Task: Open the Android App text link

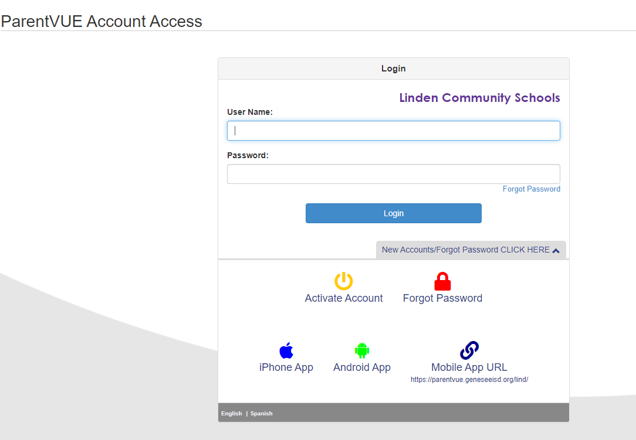Action: point(362,367)
